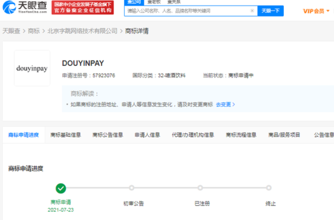This screenshot has width=334, height=220.
Task: View the 商标流程信息 tab
Action: (x=241, y=135)
